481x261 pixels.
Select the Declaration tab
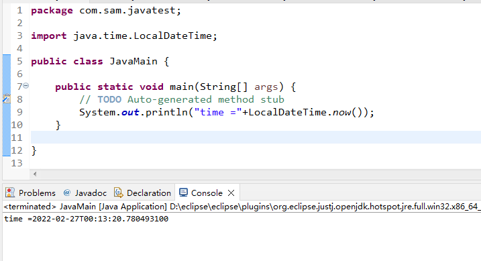[143, 193]
